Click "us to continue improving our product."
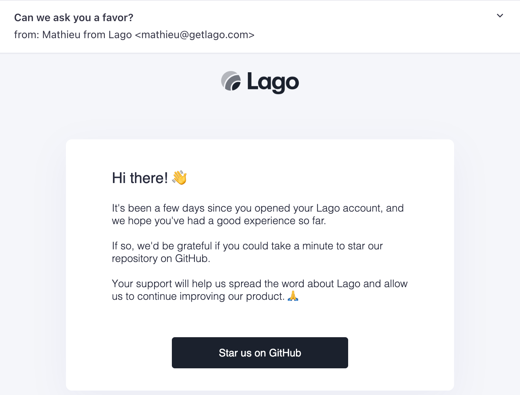Image resolution: width=520 pixels, height=395 pixels. coord(198,296)
